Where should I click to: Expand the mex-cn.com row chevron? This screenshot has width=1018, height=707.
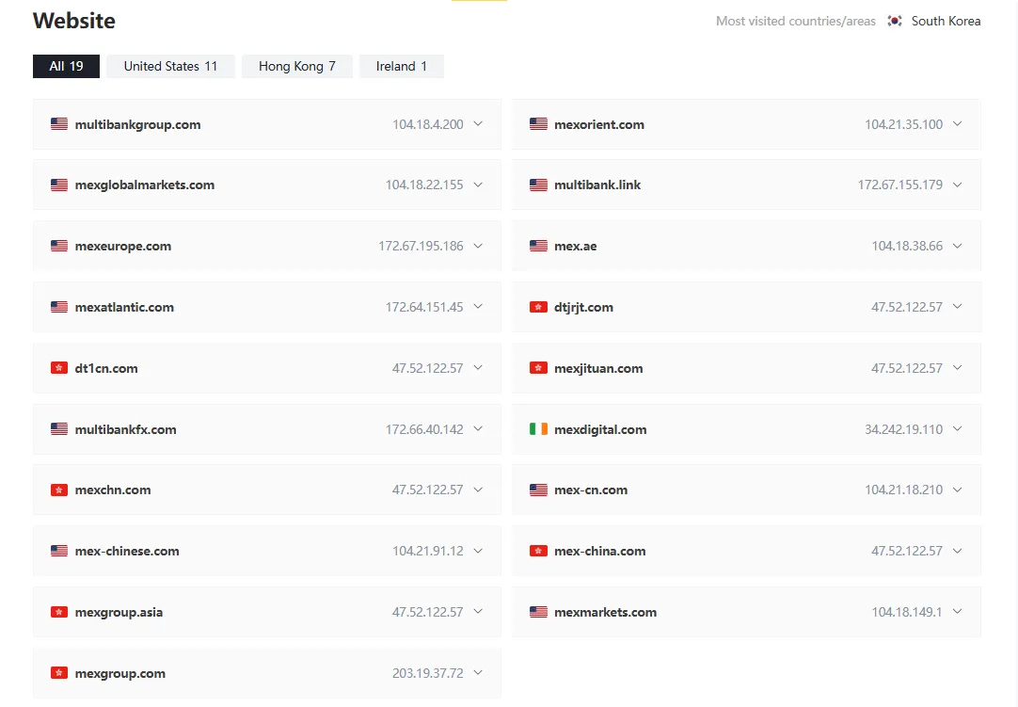(x=957, y=490)
